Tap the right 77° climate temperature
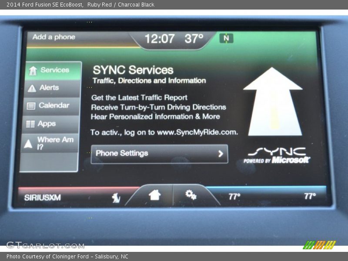The image size is (348, 261). point(310,196)
